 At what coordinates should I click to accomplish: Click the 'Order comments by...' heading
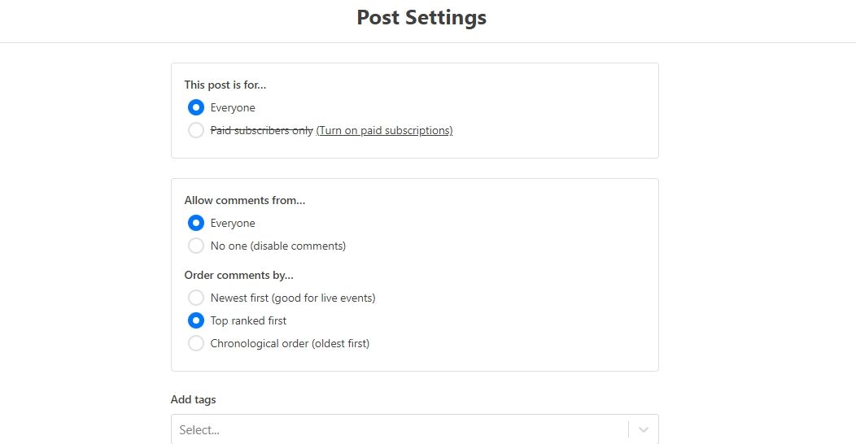tap(238, 275)
